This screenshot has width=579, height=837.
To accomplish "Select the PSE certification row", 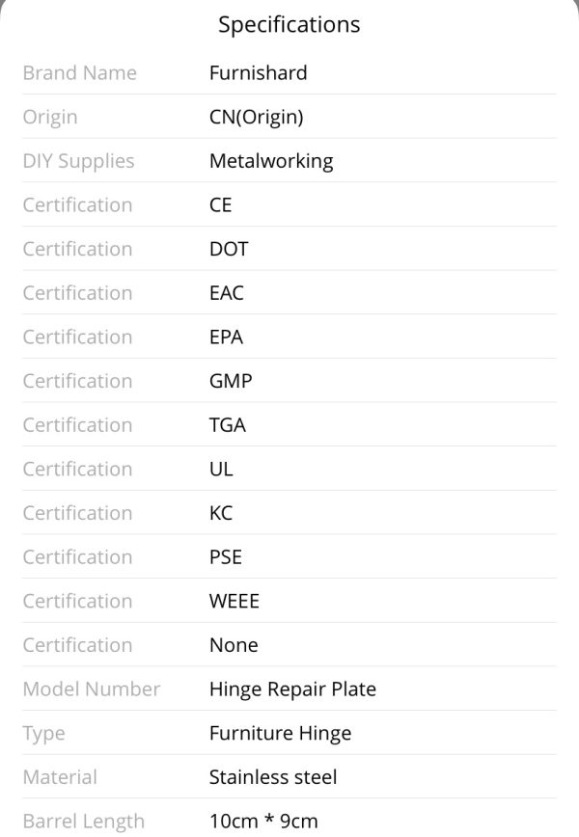I will click(x=289, y=556).
